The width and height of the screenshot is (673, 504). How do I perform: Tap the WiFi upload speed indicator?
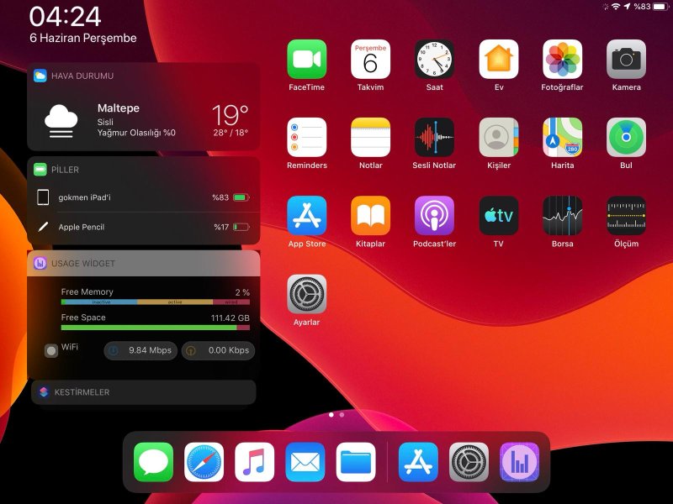(217, 350)
